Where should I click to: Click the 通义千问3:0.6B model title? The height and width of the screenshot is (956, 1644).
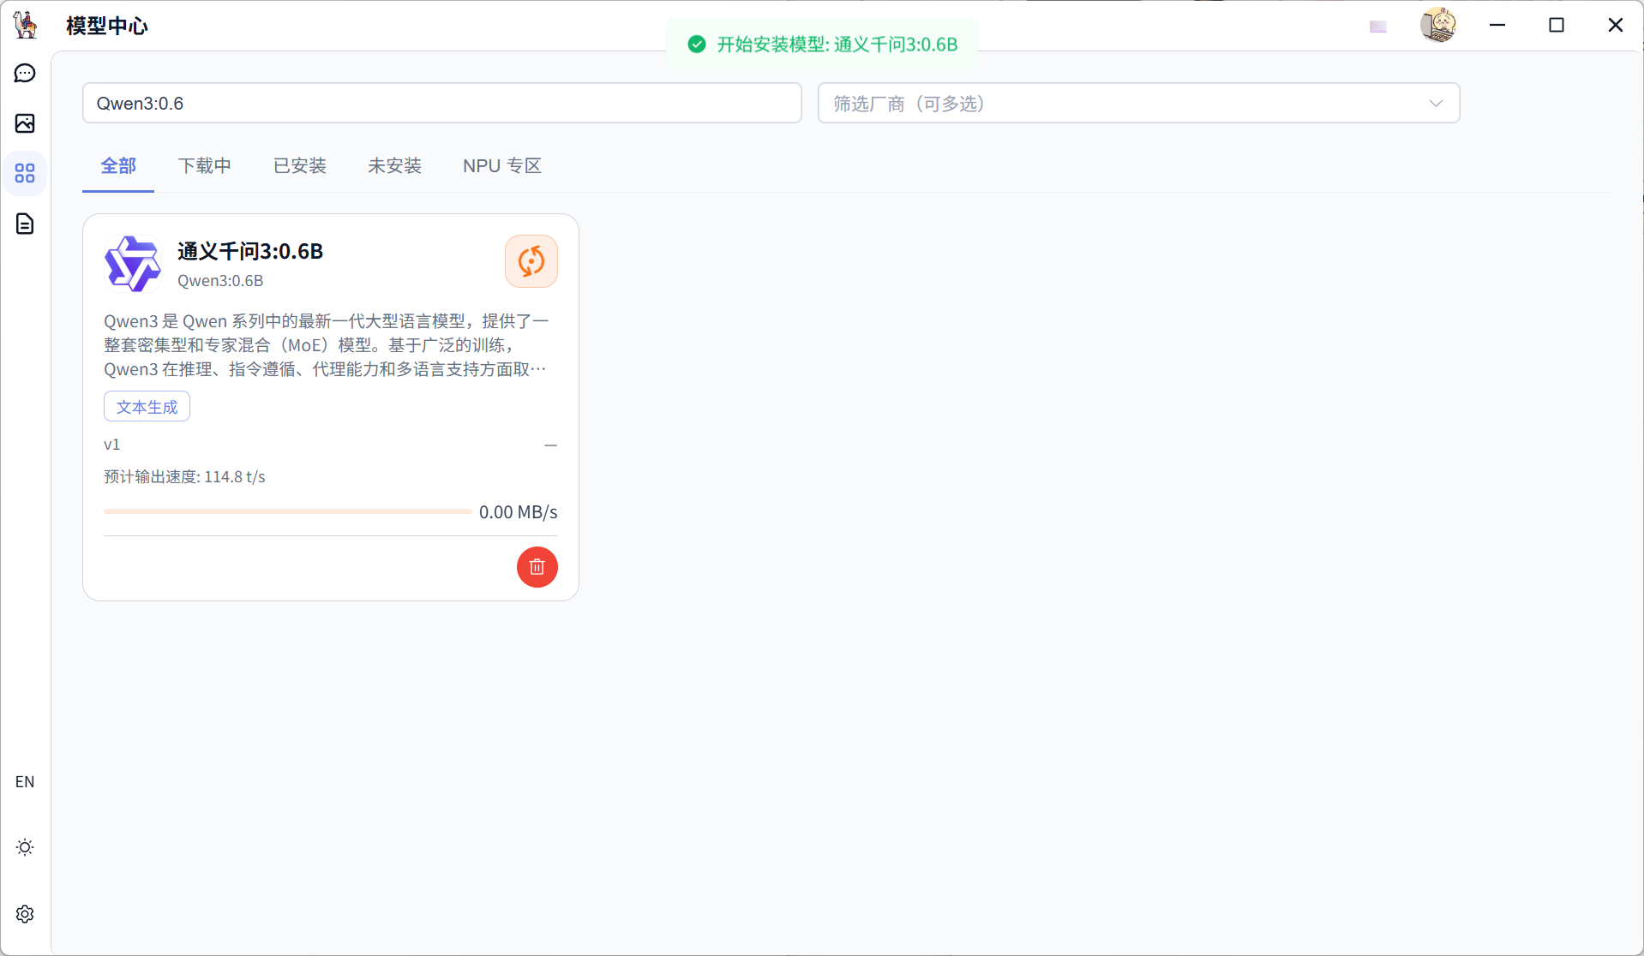click(x=250, y=251)
